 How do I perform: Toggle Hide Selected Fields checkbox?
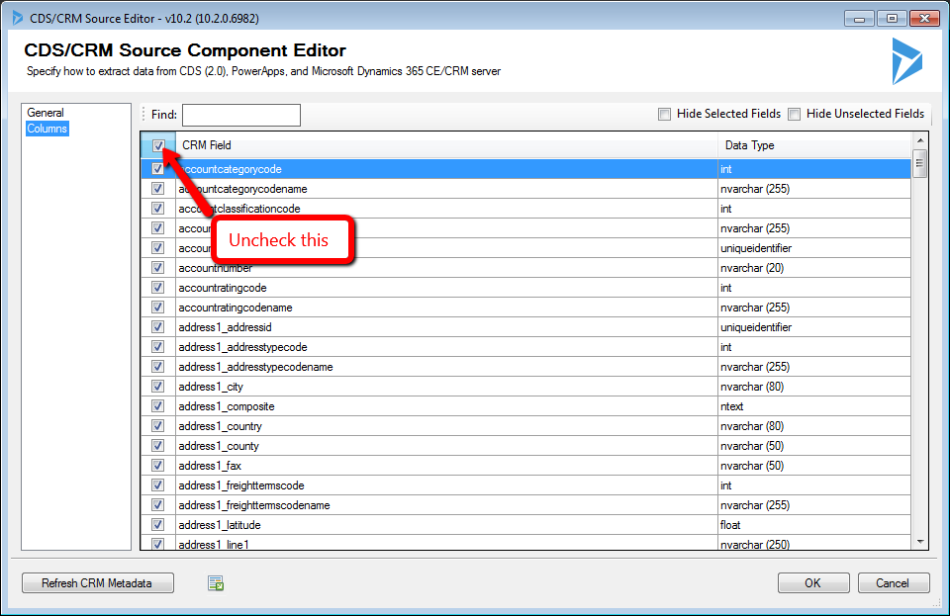click(665, 114)
